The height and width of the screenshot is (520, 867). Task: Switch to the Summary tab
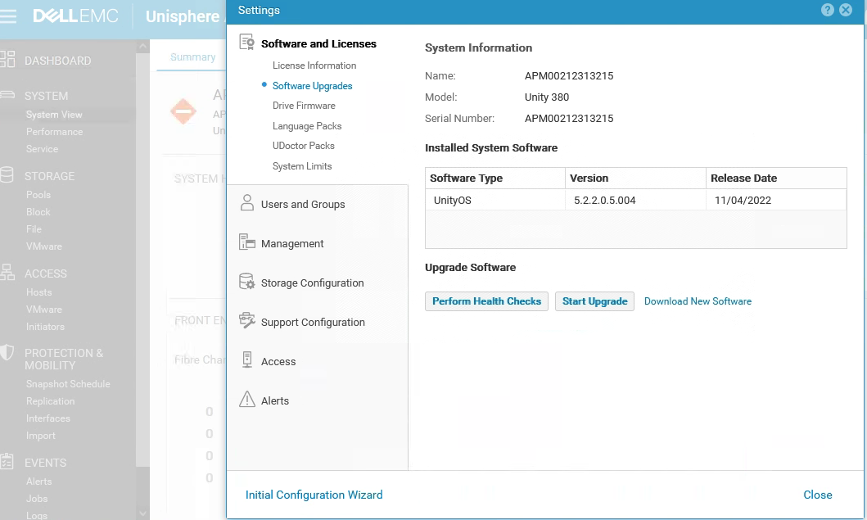pyautogui.click(x=192, y=57)
